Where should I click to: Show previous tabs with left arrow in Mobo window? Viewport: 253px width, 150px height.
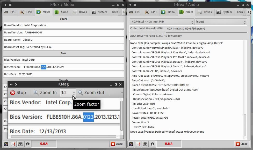click(120, 12)
